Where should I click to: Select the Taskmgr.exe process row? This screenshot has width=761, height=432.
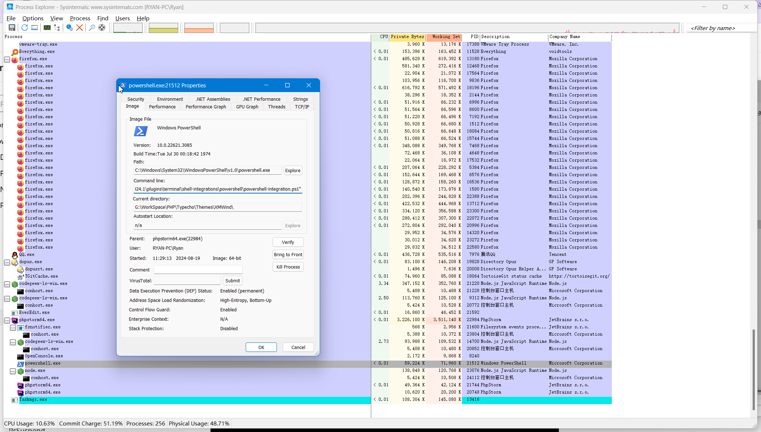pyautogui.click(x=307, y=400)
